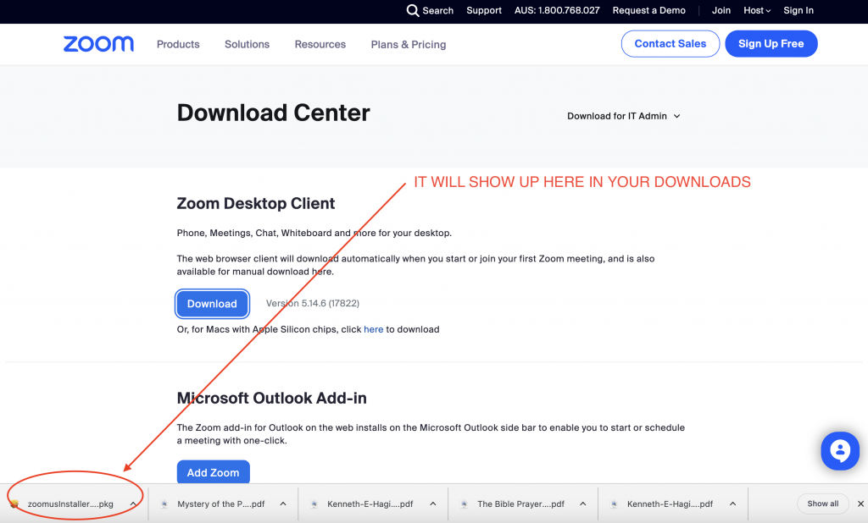Close the downloads bar with the X
This screenshot has width=868, height=523.
click(860, 504)
